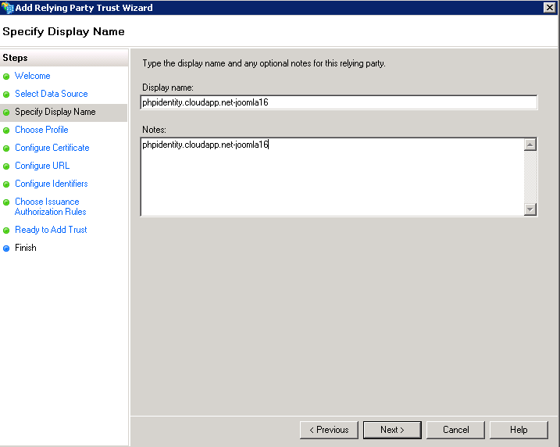This screenshot has width=560, height=447.
Task: Click the green bullet beside Welcome
Action: 6,77
